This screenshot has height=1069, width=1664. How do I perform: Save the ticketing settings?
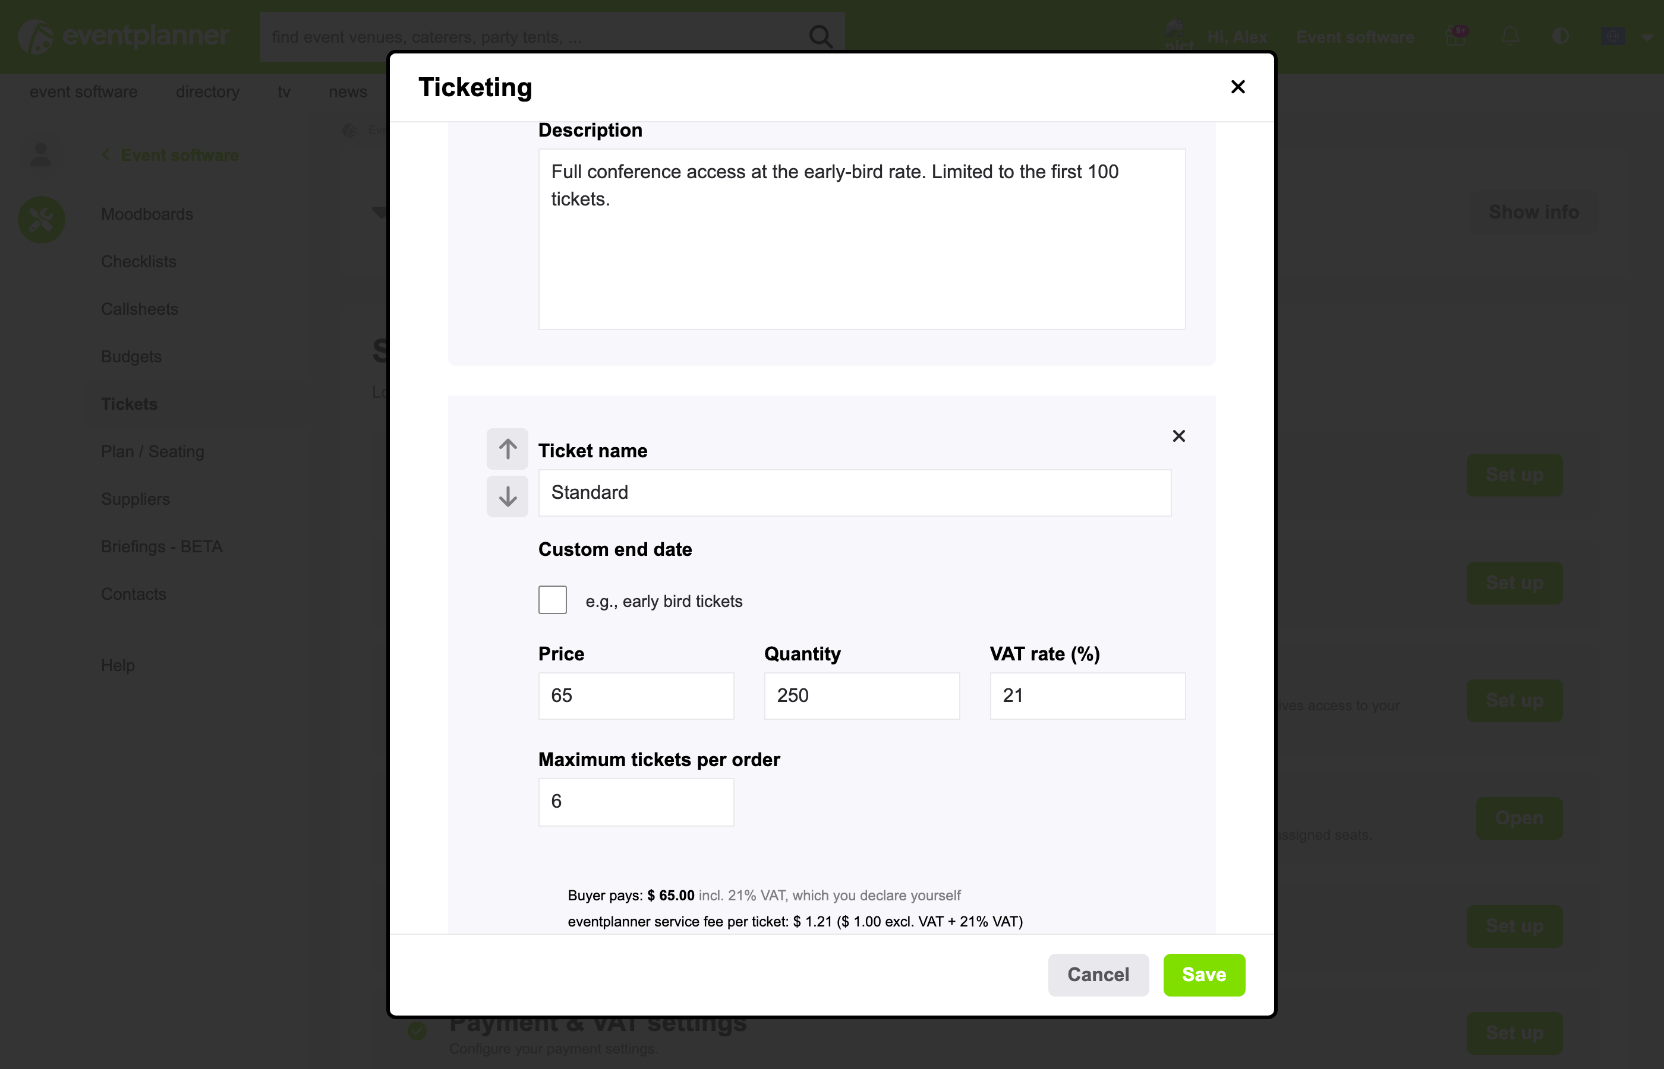[x=1203, y=975]
